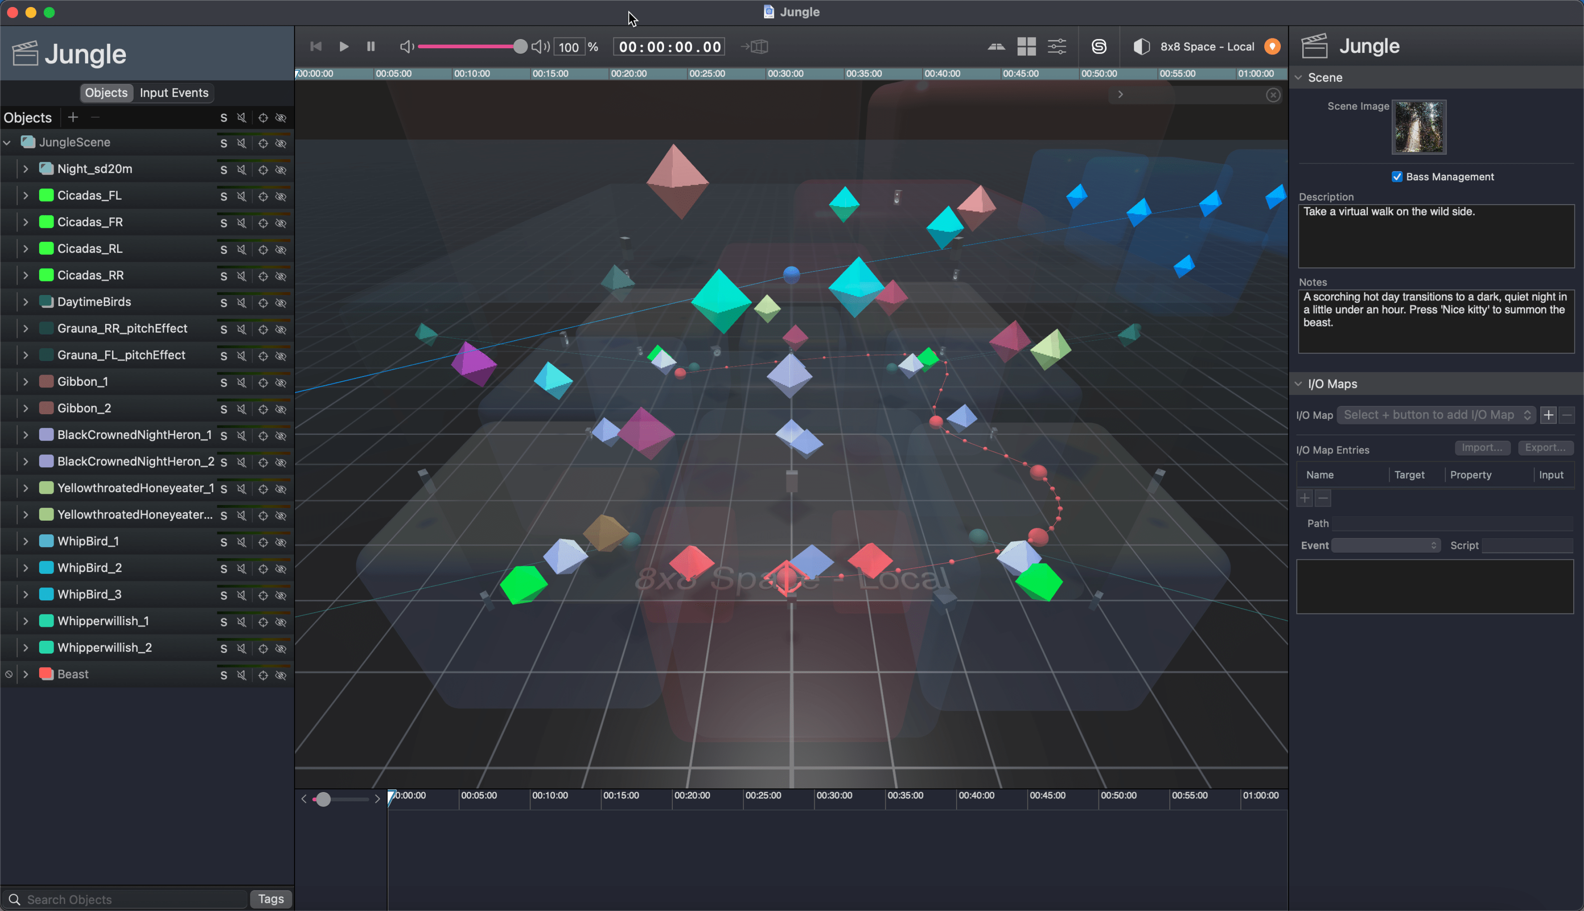Select the Objects tab
Image resolution: width=1584 pixels, height=911 pixels.
(x=106, y=92)
